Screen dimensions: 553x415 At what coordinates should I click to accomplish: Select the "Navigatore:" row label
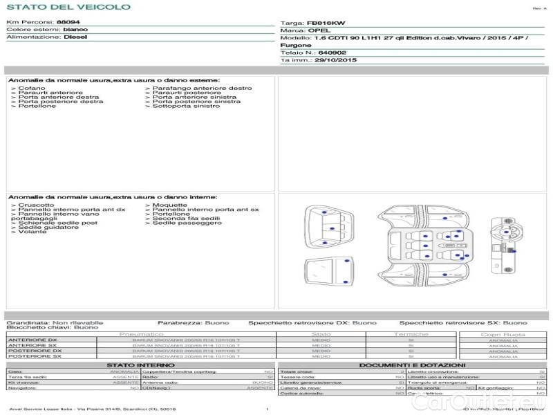click(x=22, y=388)
